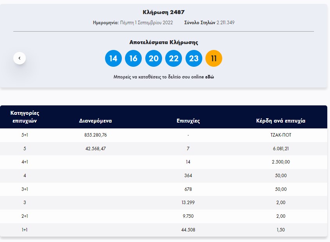This screenshot has width=330, height=242.
Task: Select the blue ball numbered 16
Action: [133, 59]
